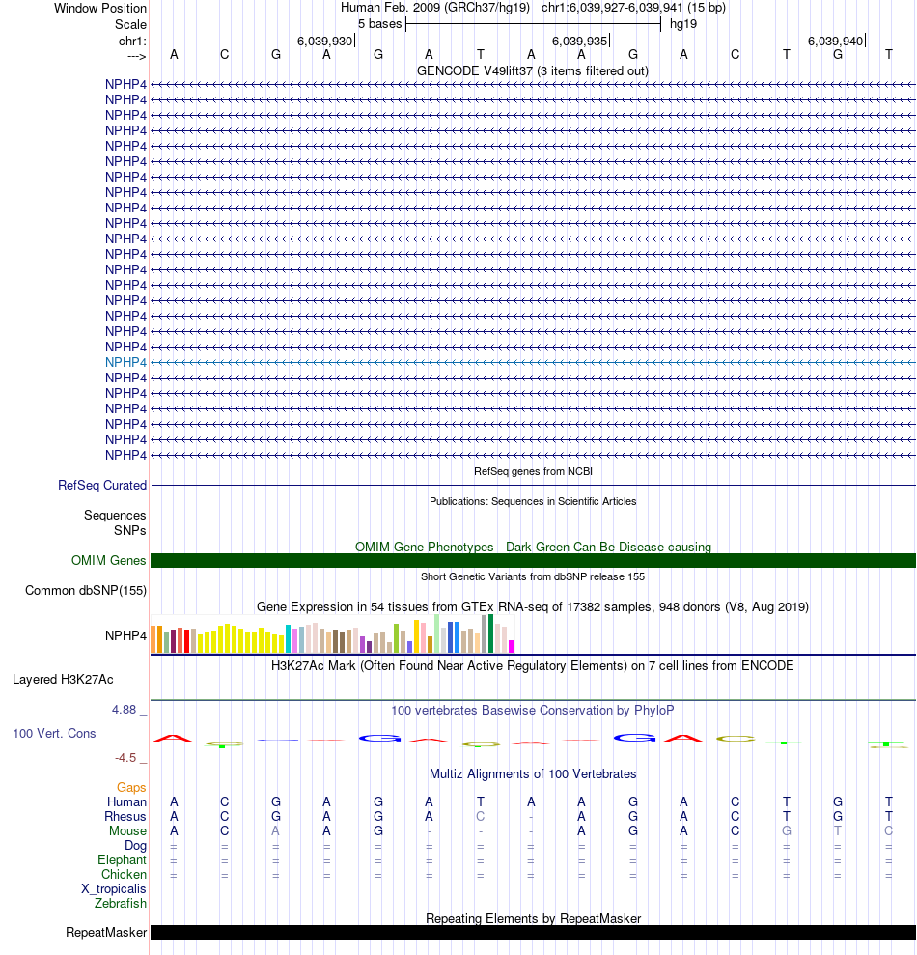This screenshot has height=955, width=917.
Task: Click the 6,039,930 coordinate marker
Action: click(325, 41)
